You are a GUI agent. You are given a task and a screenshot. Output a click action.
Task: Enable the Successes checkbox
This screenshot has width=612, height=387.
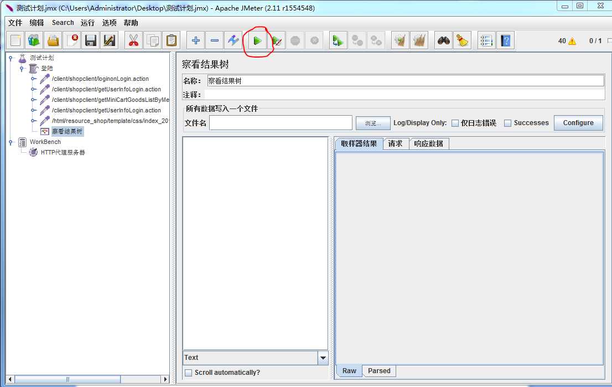507,123
